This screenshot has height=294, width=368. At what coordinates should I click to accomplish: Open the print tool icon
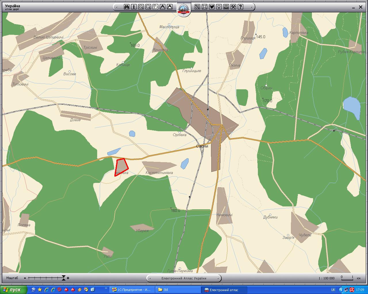pos(226,7)
